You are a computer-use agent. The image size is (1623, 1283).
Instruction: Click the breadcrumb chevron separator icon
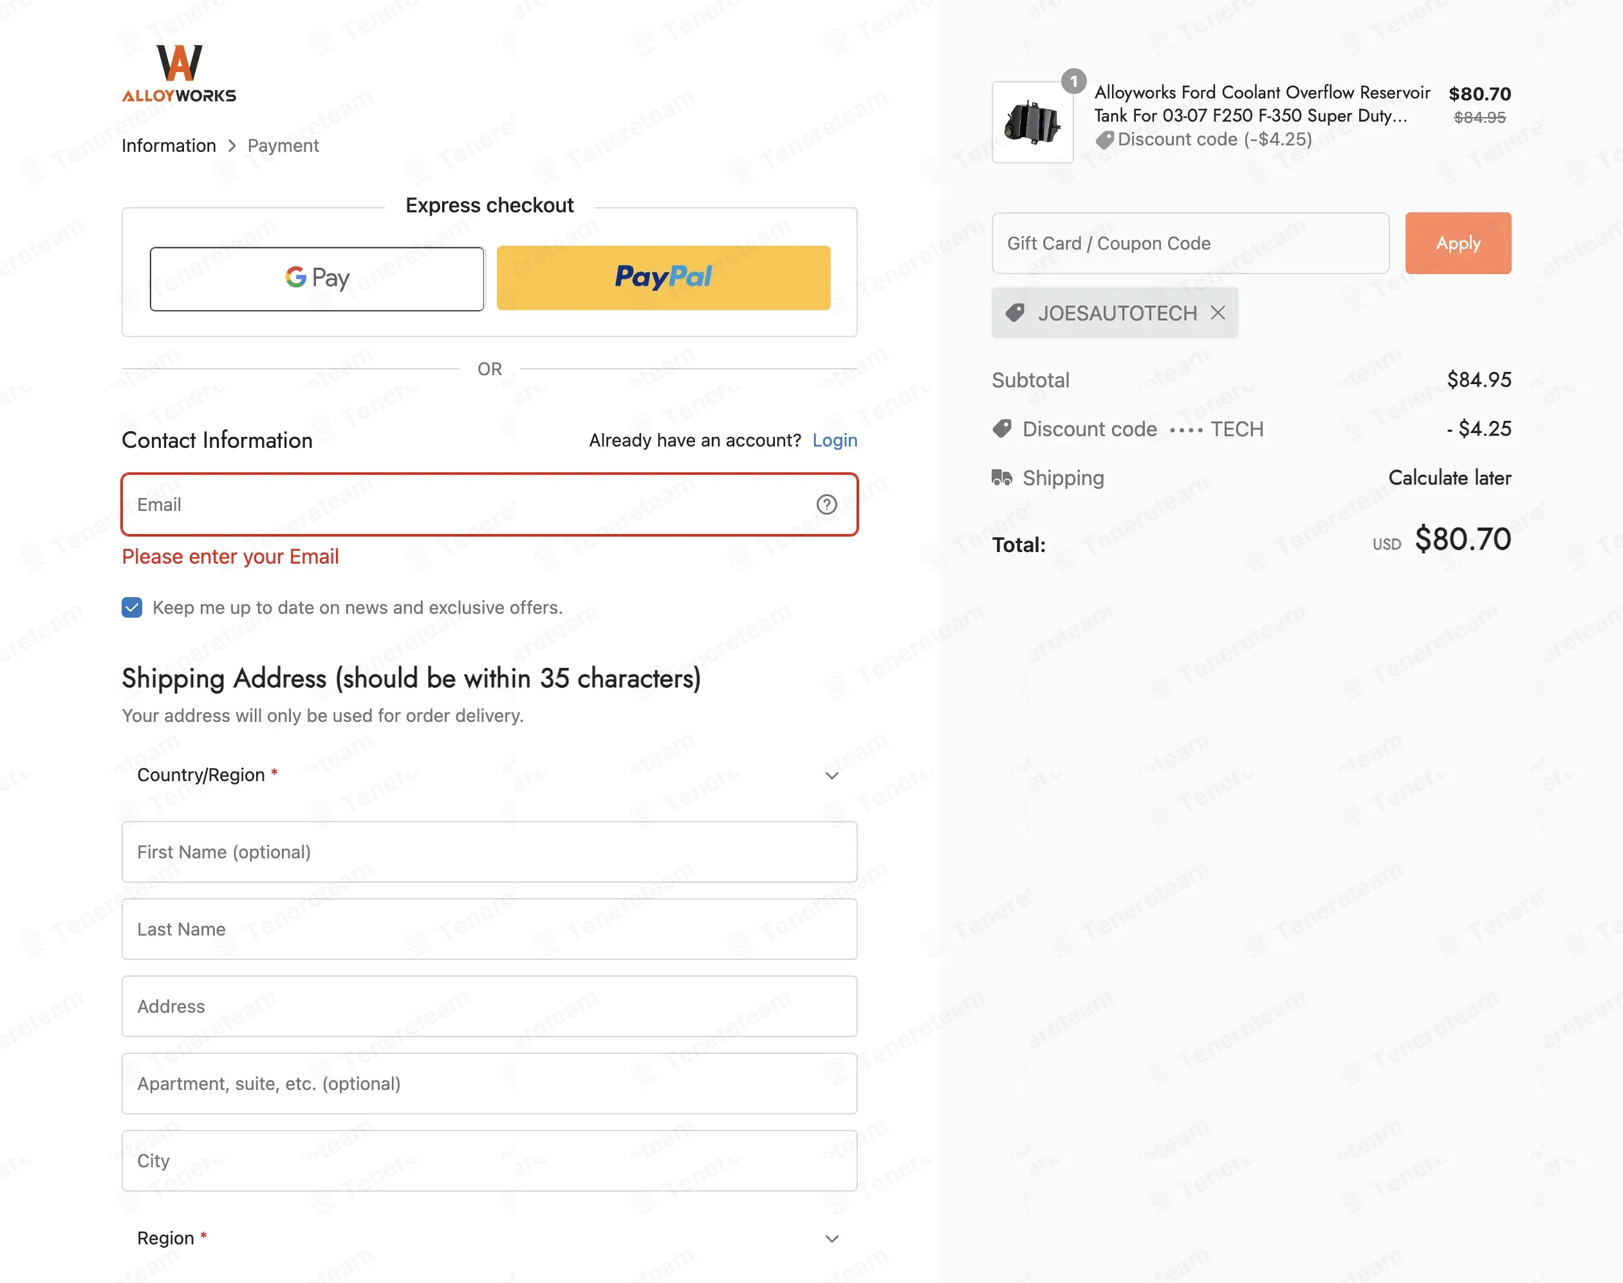232,145
